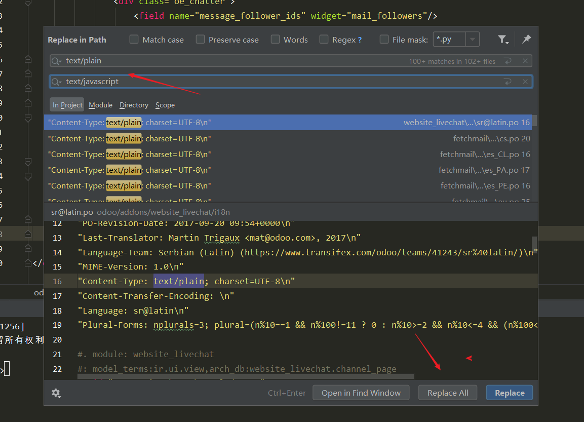Clear the text/javascript replace field
Viewport: 584px width, 422px height.
(x=525, y=82)
